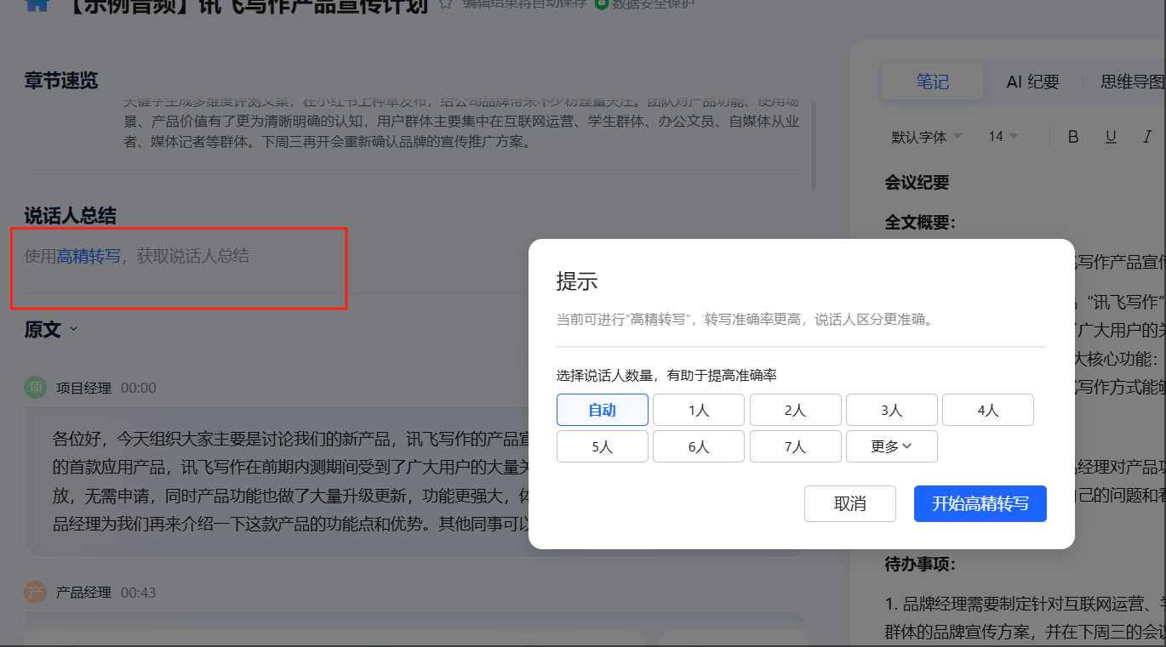Set speaker count to 7人

[796, 446]
